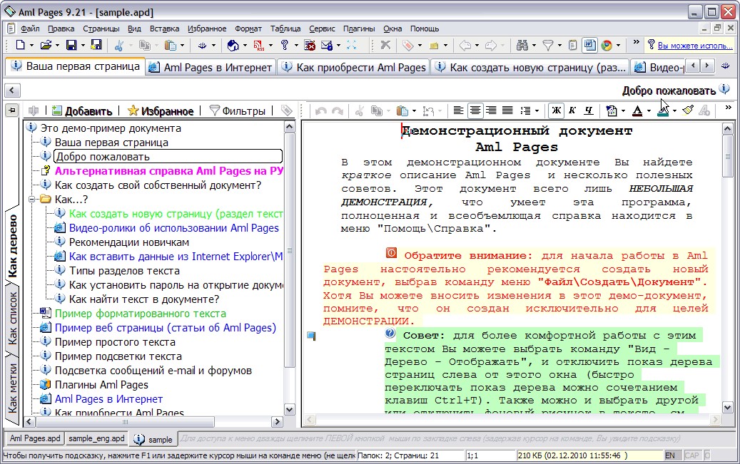Click the paste clipboard icon in the main toolbar
Screen dimensions: 740x464
click(171, 46)
